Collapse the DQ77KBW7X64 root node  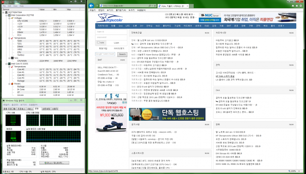coord(3,12)
